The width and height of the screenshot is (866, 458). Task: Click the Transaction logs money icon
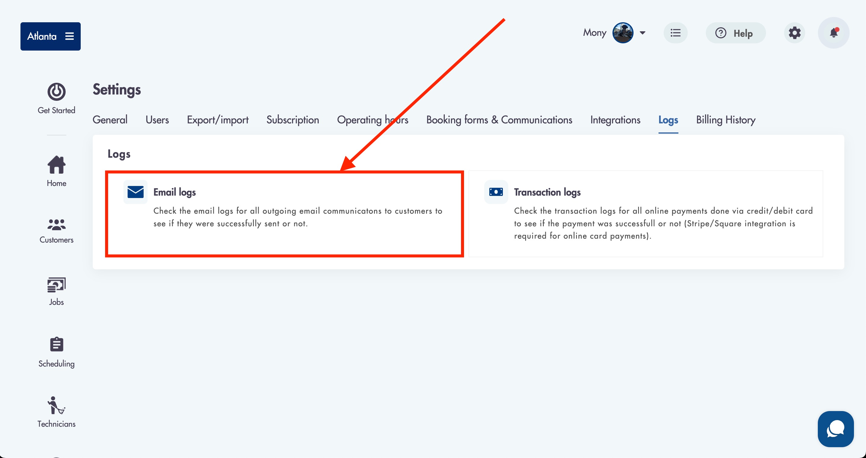tap(496, 192)
